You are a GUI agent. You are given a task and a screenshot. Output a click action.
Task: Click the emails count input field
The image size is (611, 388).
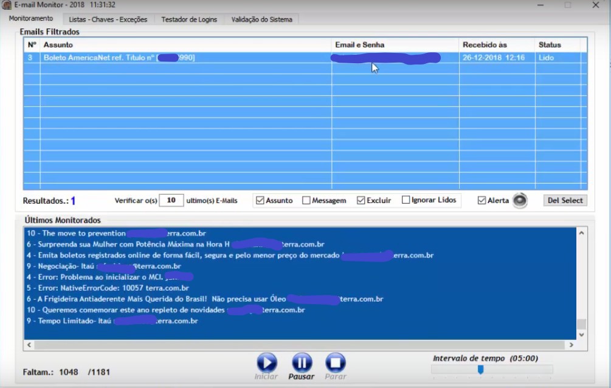[171, 200]
